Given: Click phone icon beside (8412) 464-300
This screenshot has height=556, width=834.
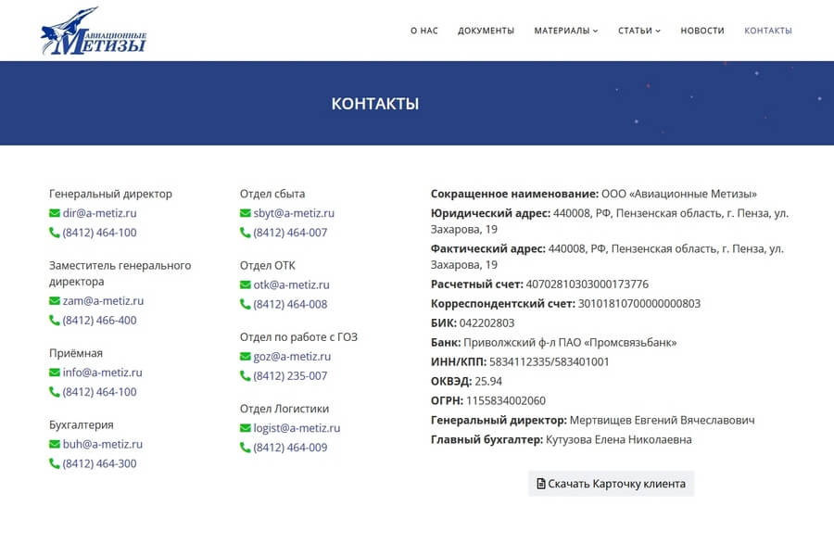Looking at the screenshot, I should (55, 463).
